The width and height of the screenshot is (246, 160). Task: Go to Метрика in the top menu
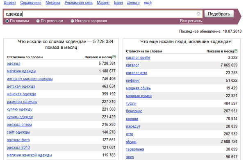click(53, 3)
